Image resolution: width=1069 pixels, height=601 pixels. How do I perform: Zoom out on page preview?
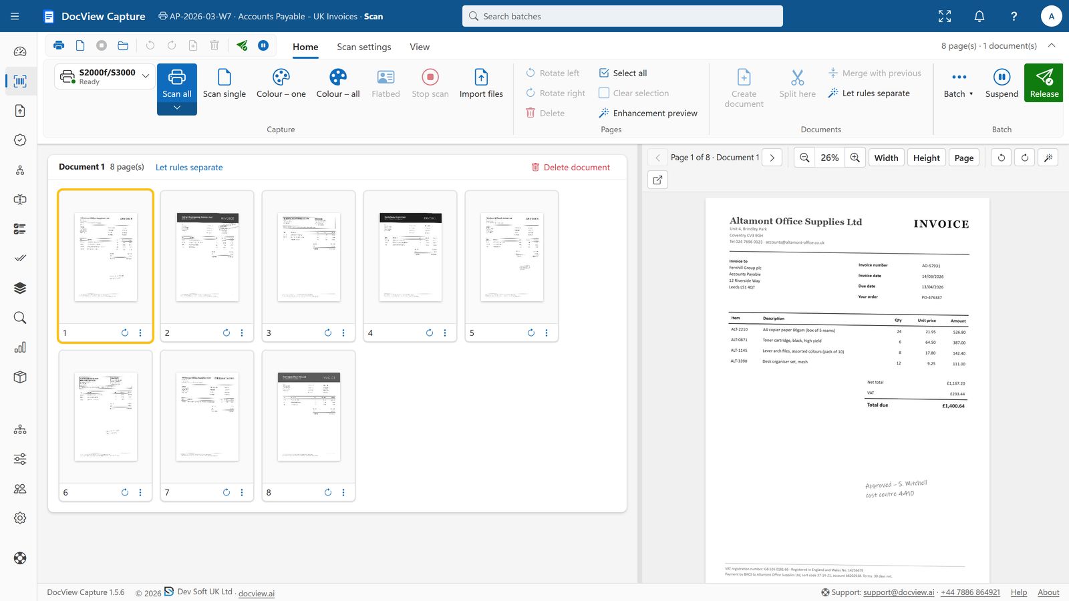pos(804,158)
